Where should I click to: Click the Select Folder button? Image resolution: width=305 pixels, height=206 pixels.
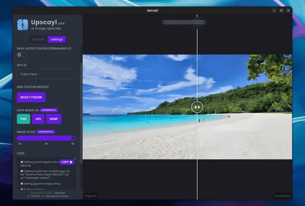coord(31,97)
